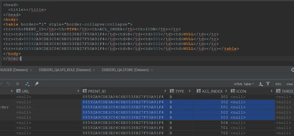The image size is (294, 136).
Task: Select the ACL_INDEX cell 502
Action: point(211,113)
